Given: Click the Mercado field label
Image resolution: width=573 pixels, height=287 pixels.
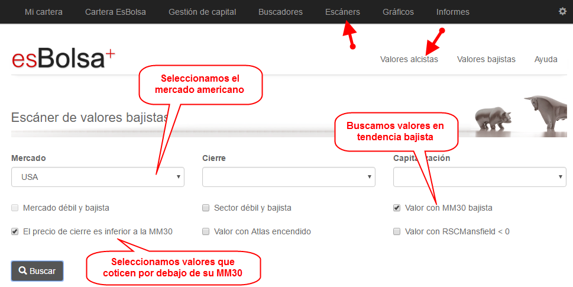Looking at the screenshot, I should pos(28,158).
